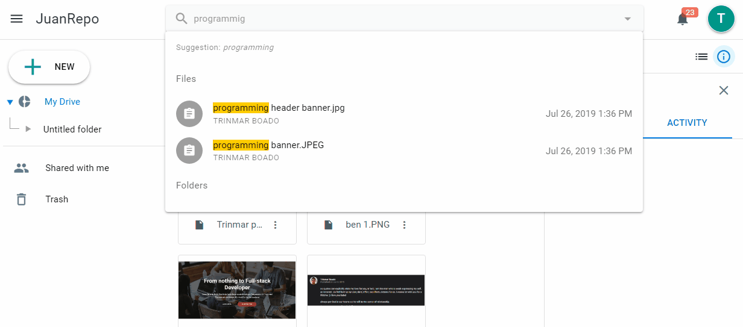Collapse the My Drive tree
The image size is (743, 327).
tap(10, 102)
